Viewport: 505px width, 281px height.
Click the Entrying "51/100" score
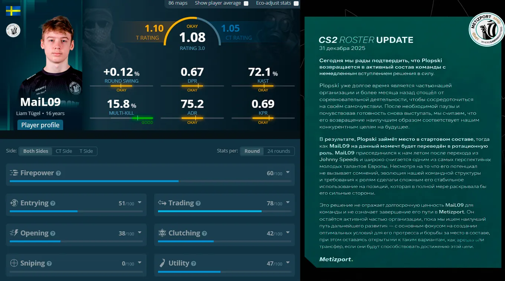coord(126,203)
